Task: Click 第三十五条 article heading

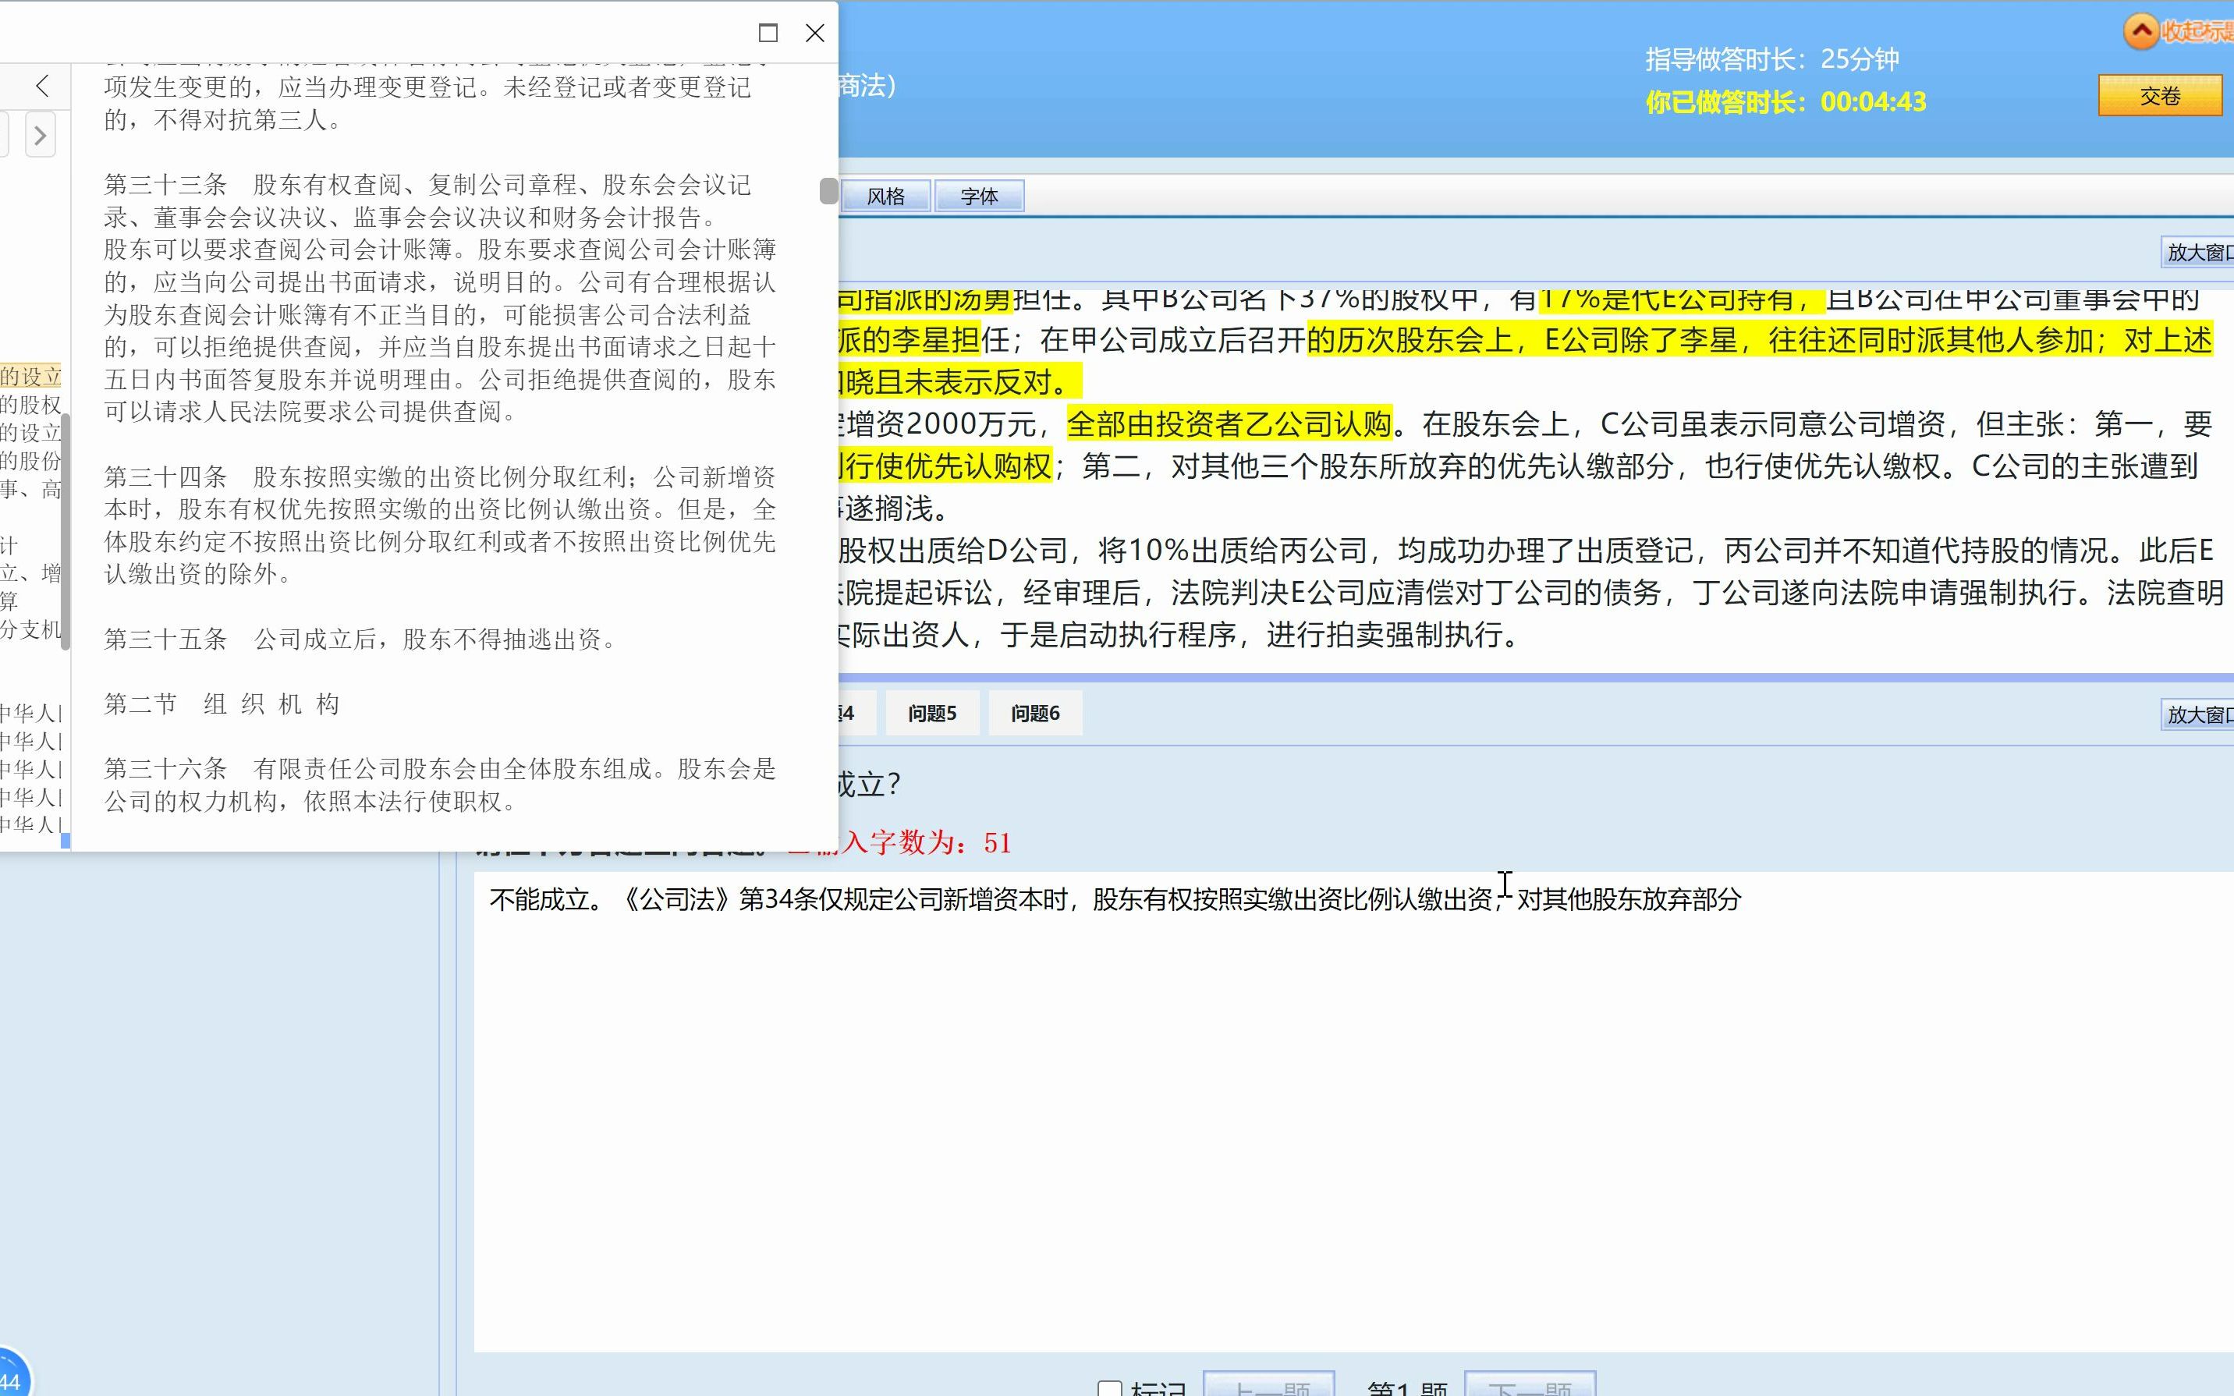Action: point(165,639)
